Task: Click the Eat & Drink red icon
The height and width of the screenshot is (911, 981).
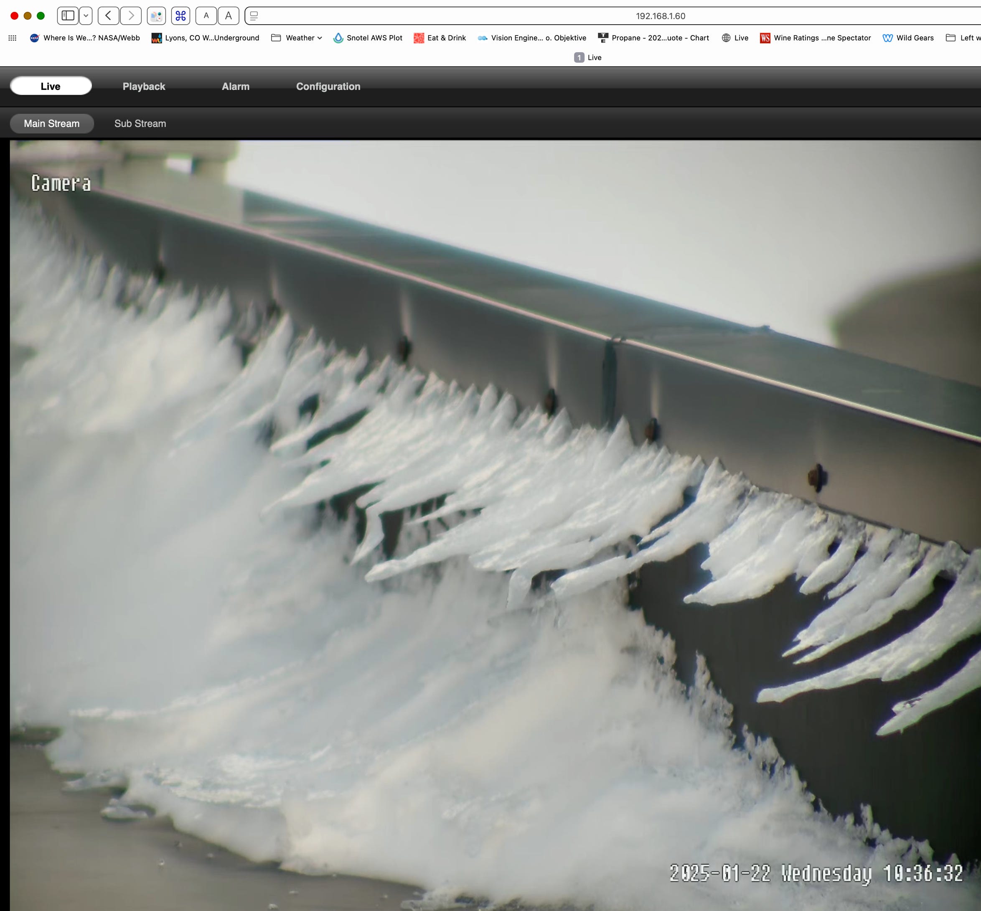Action: 419,38
